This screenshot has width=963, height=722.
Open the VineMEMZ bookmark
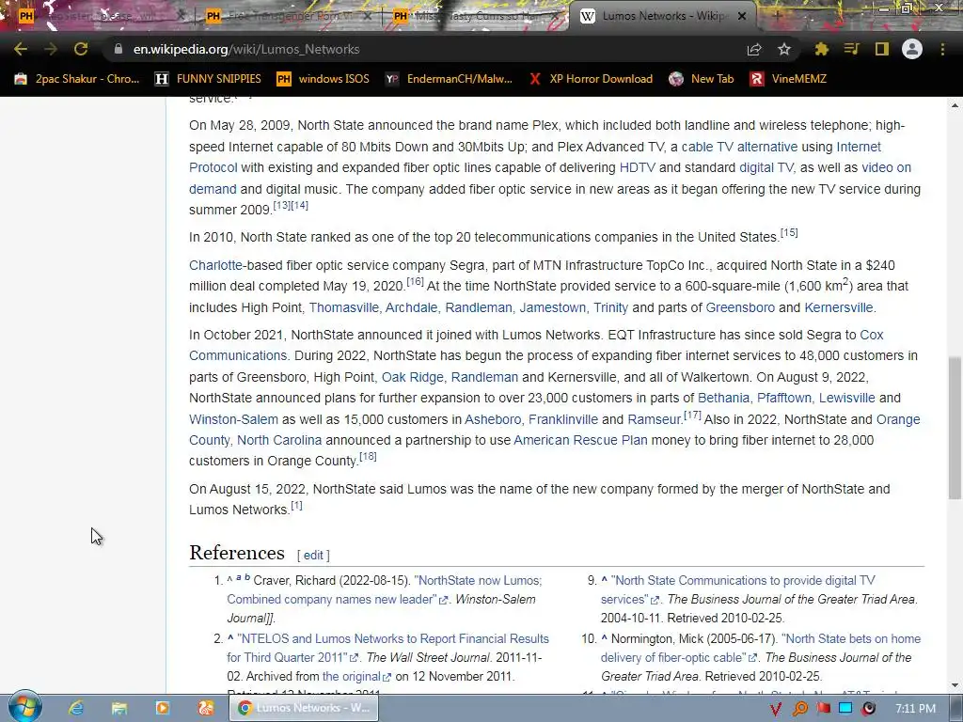tap(789, 79)
